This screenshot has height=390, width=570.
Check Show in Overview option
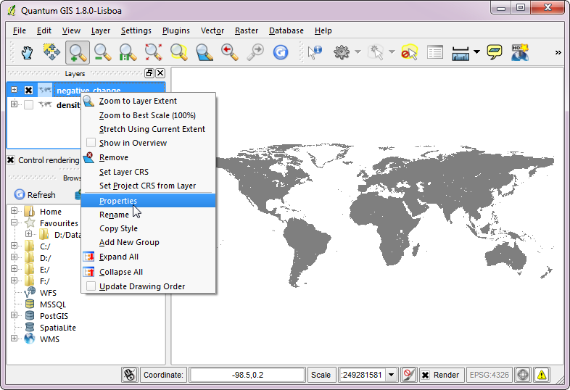(x=91, y=143)
